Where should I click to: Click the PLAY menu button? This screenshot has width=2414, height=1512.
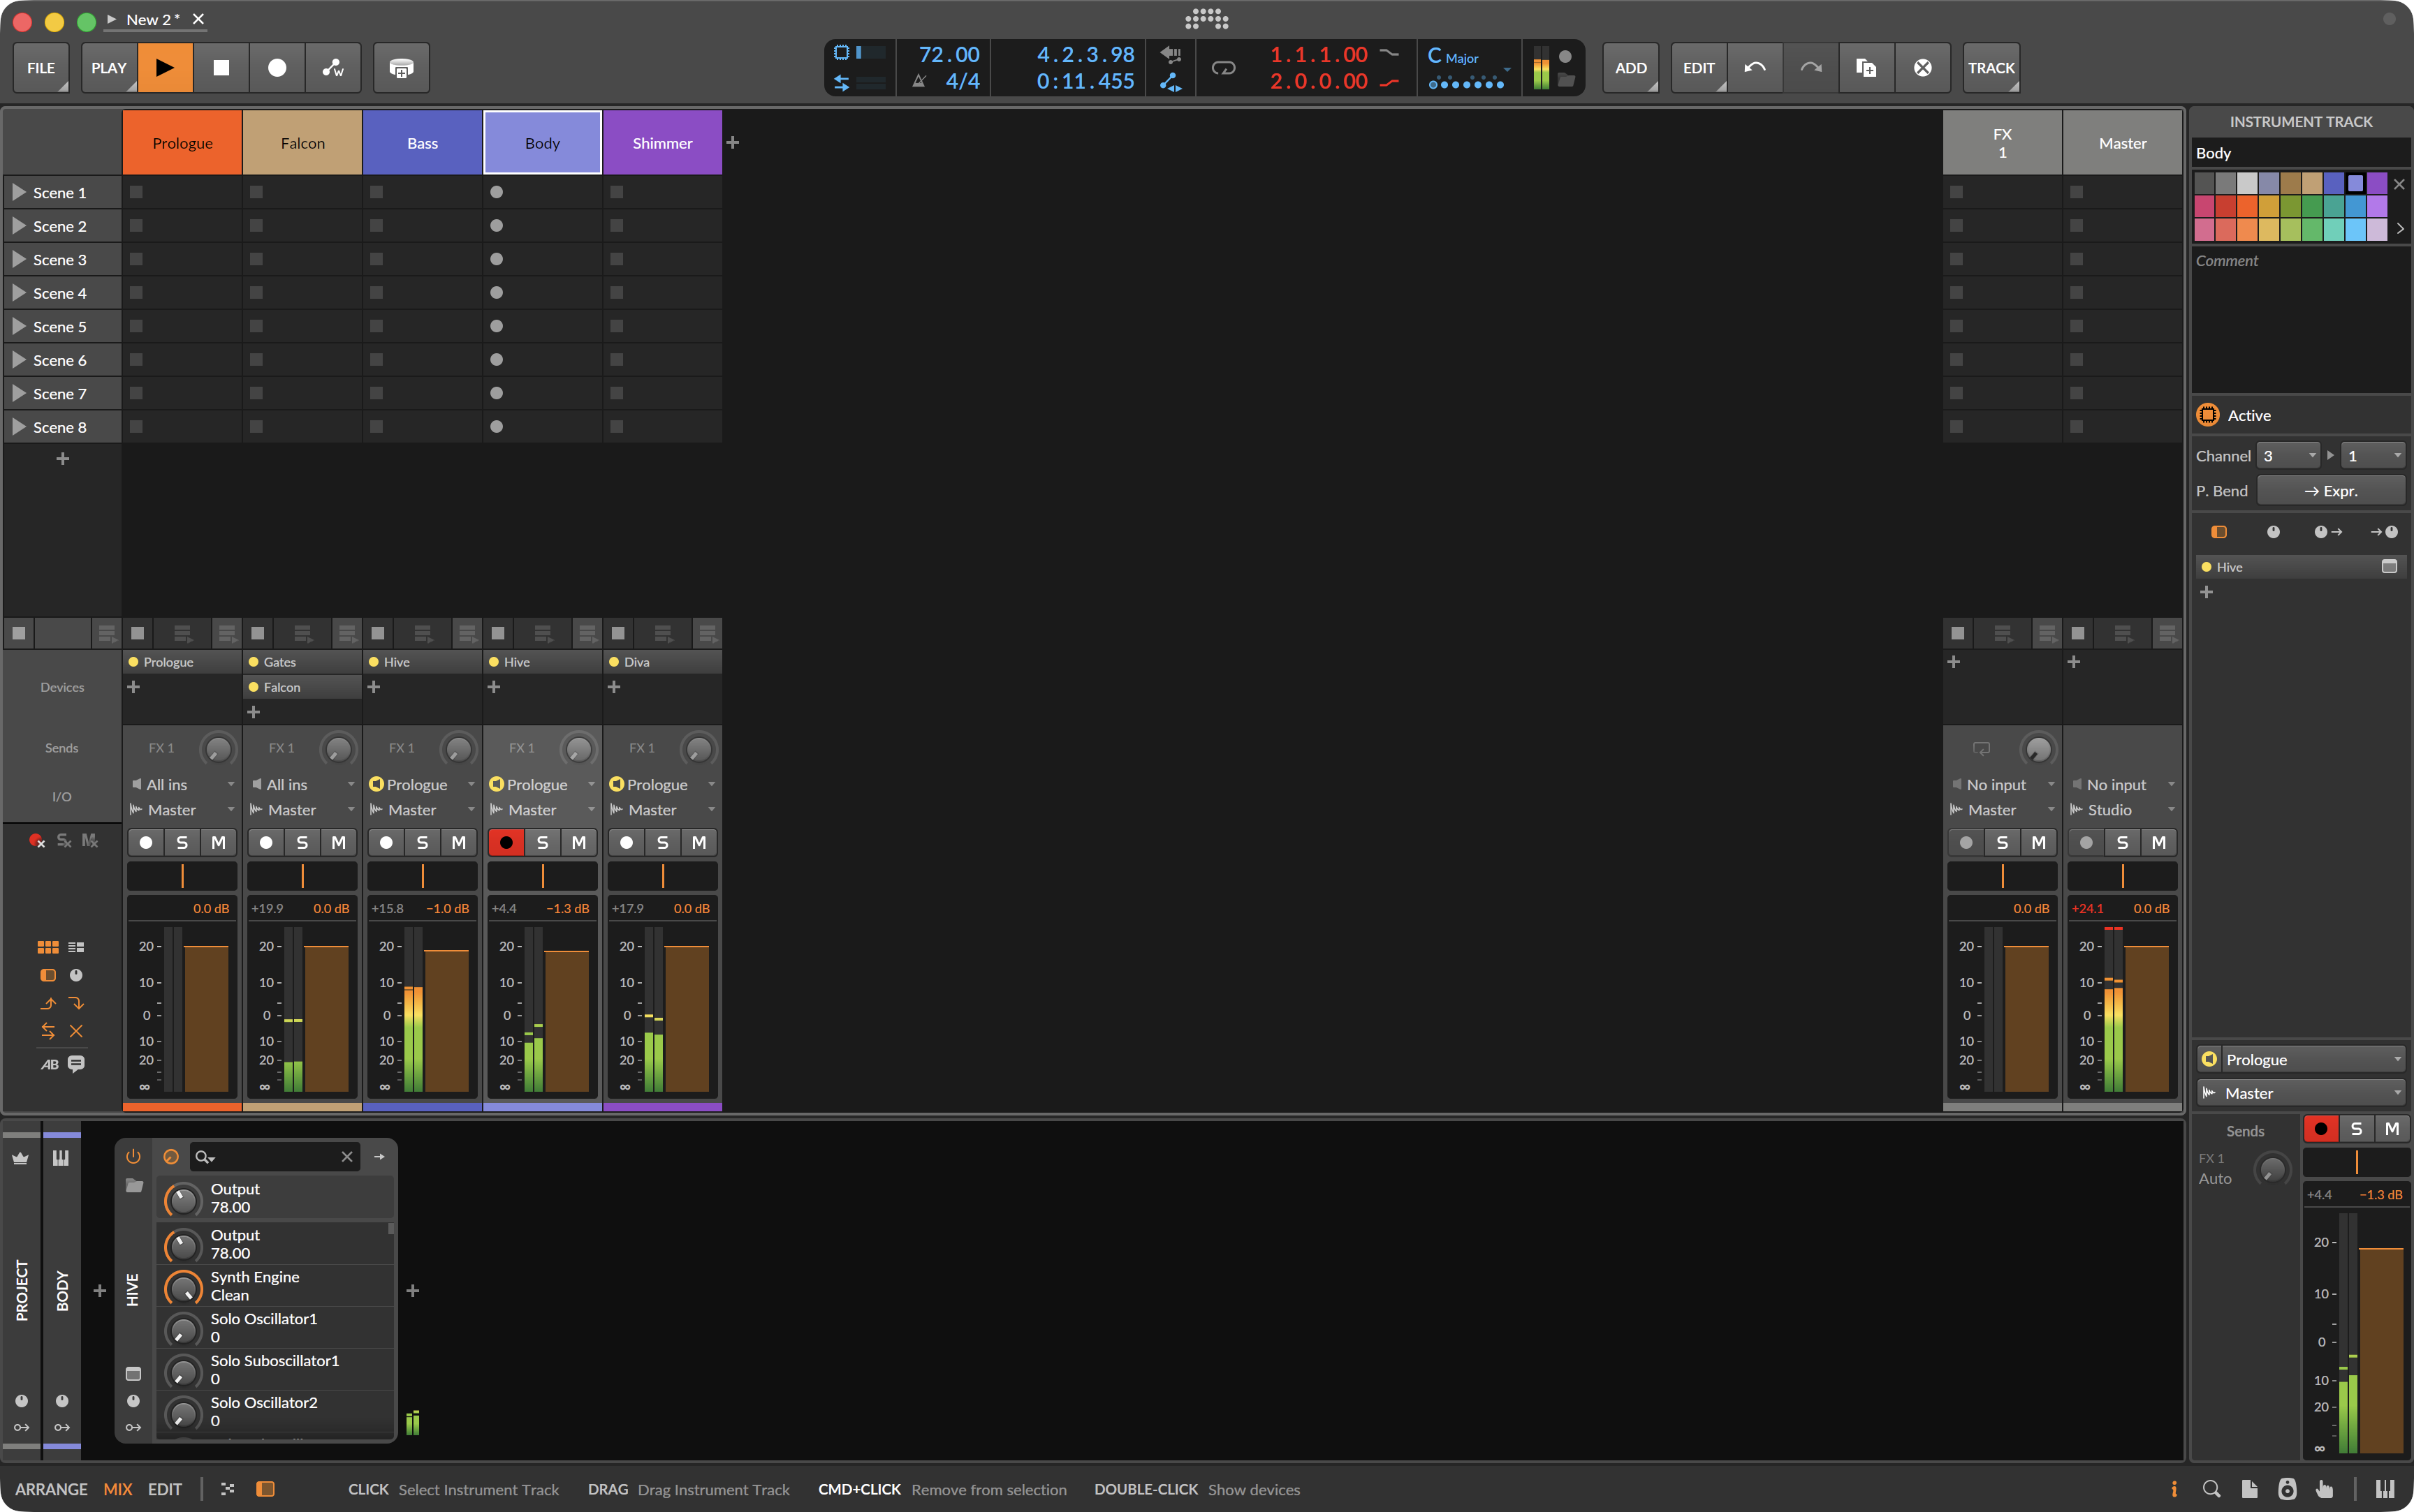[109, 68]
